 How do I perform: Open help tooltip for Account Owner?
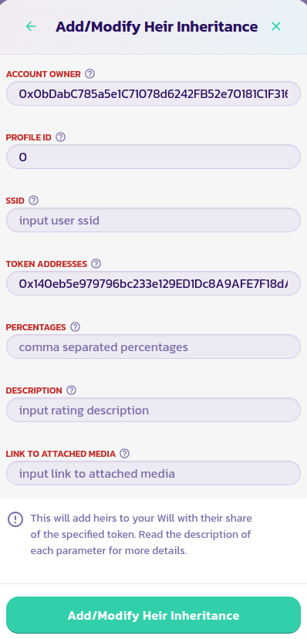click(x=90, y=74)
